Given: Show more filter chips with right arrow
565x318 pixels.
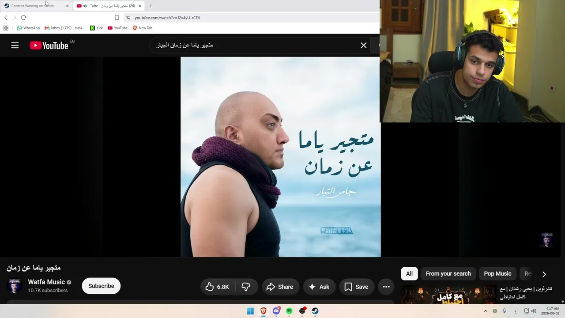Looking at the screenshot, I should [x=544, y=274].
